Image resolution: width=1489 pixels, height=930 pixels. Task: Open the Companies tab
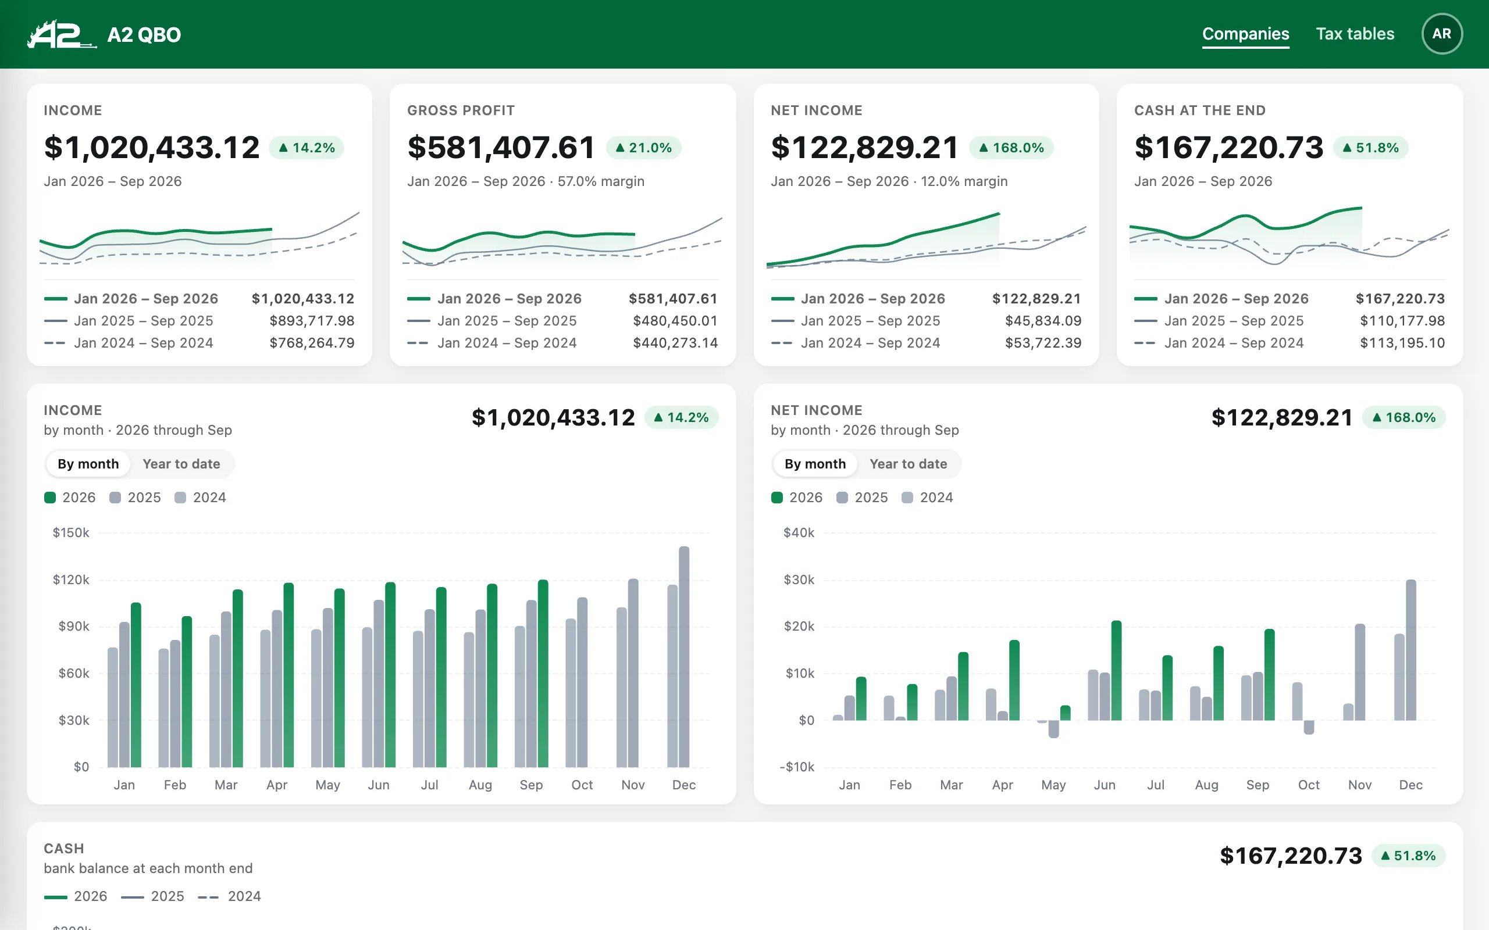pos(1245,34)
